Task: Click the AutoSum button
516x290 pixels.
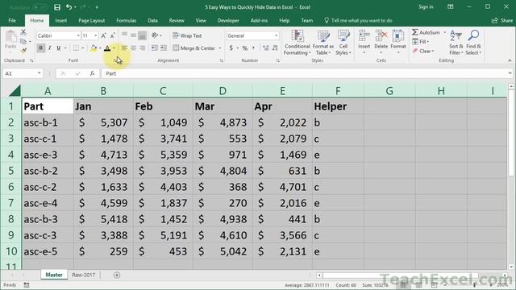Action: click(427, 32)
